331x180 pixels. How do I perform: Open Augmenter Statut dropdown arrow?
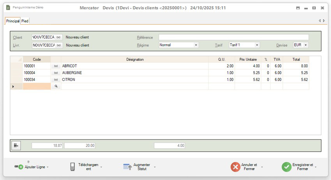click(155, 167)
